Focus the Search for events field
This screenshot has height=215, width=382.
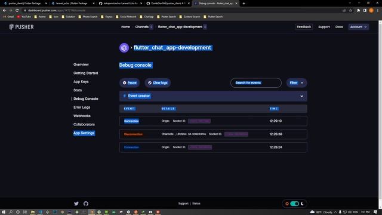[x=256, y=83]
